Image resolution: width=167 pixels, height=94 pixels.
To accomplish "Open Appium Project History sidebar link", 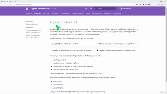I will click(x=33, y=38).
